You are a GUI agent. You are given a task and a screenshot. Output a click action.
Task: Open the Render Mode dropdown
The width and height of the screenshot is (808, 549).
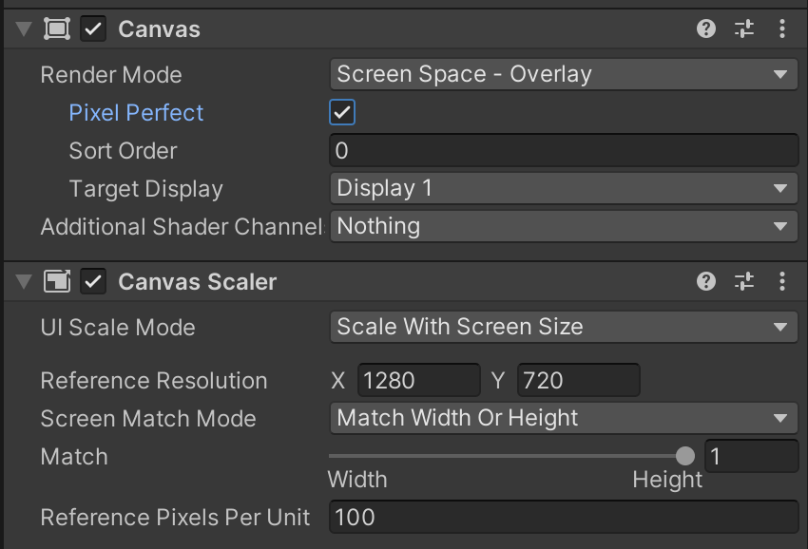563,74
